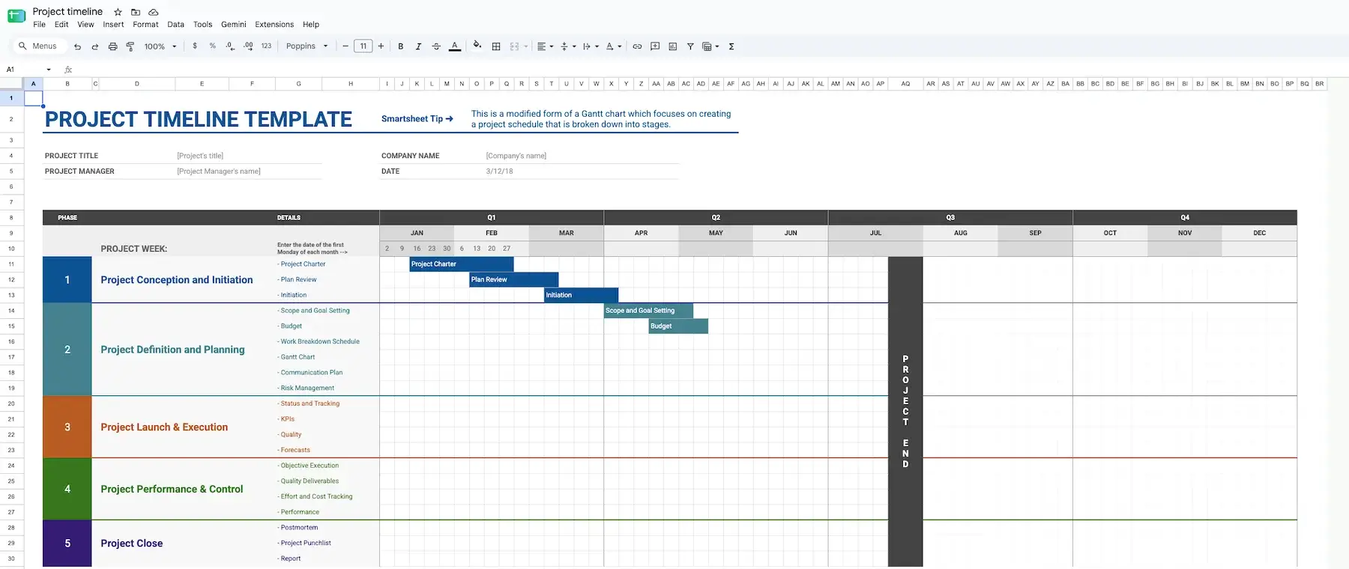
Task: Decrease decimal places
Action: click(x=230, y=46)
